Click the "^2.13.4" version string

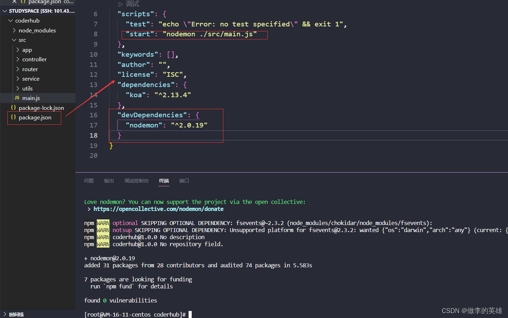coord(173,95)
